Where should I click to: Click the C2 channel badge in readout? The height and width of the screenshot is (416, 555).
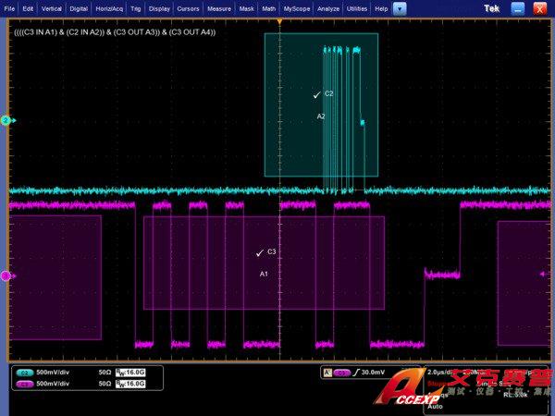click(24, 372)
